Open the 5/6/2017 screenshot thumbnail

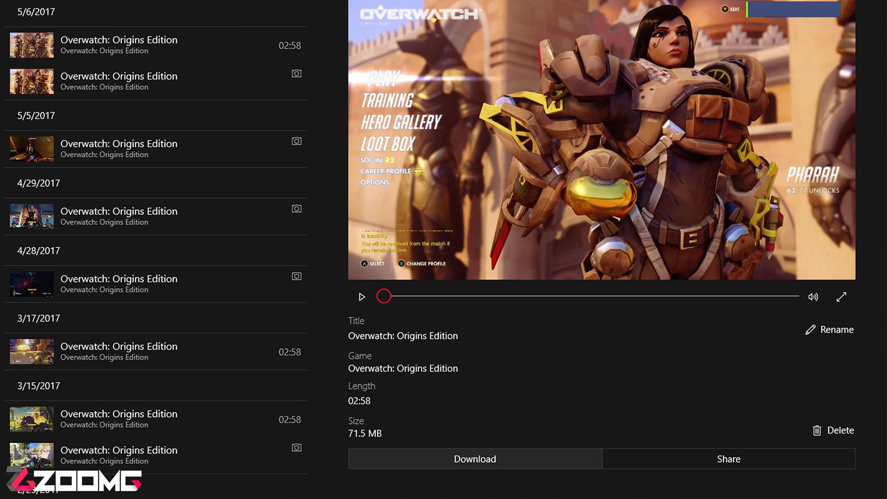(x=32, y=81)
